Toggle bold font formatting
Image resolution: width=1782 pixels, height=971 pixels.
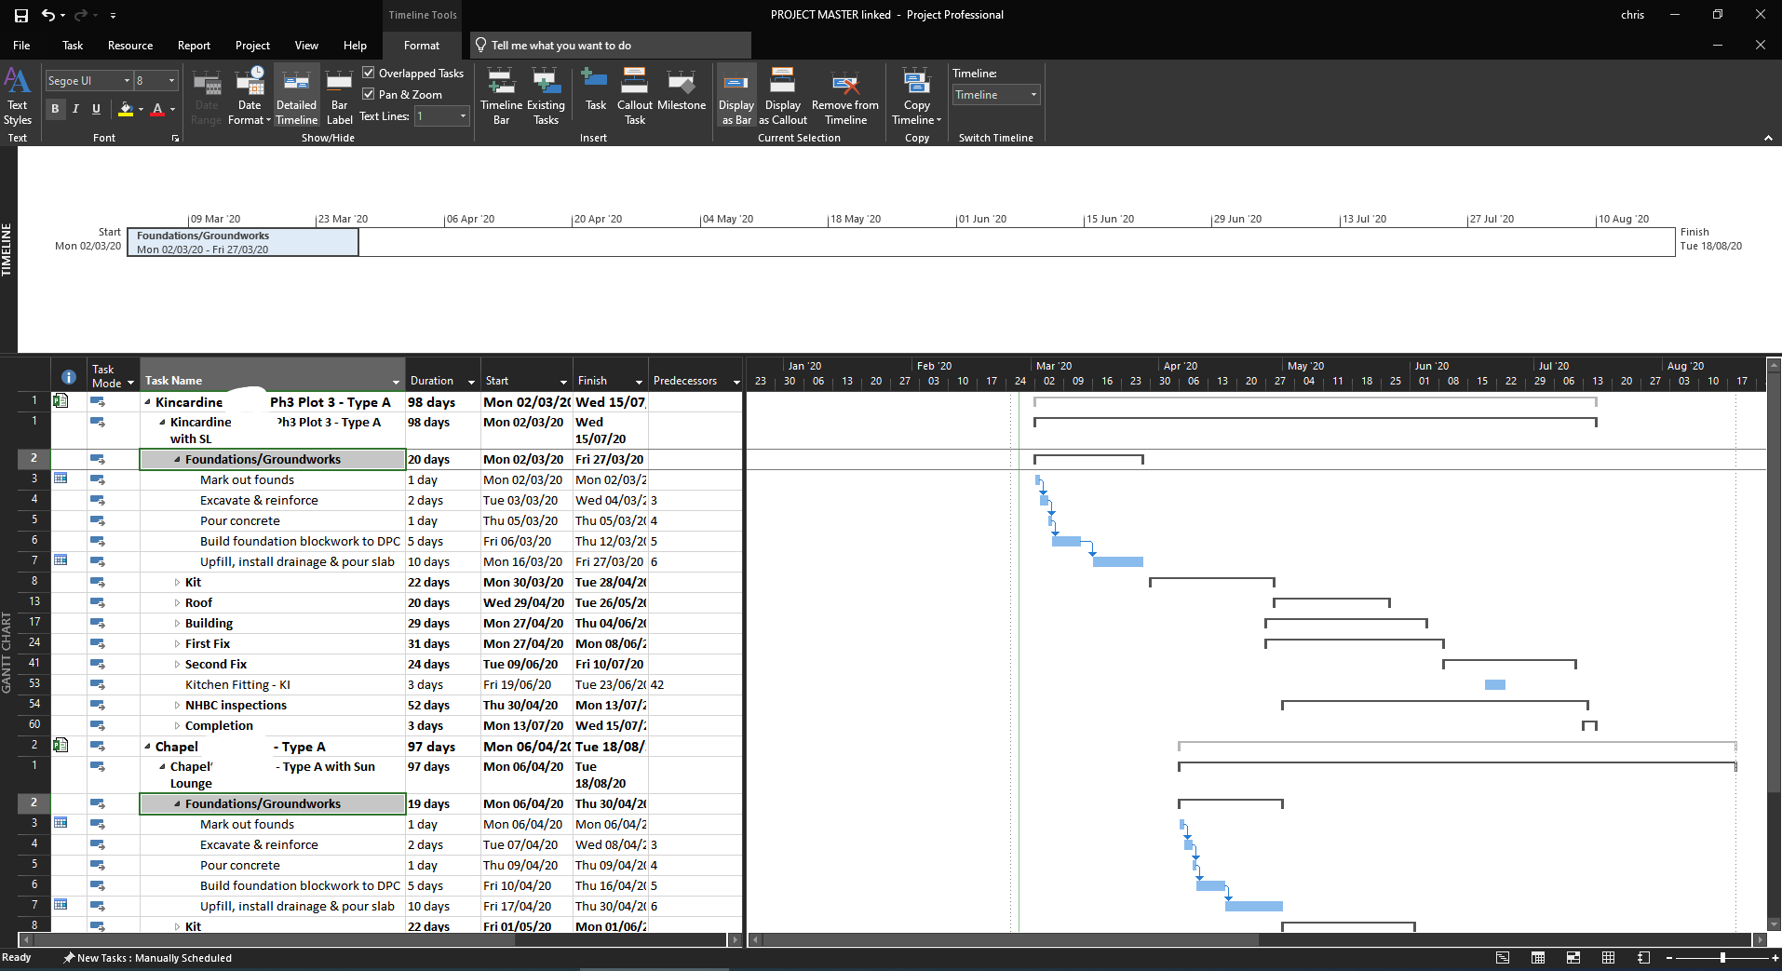(x=55, y=109)
